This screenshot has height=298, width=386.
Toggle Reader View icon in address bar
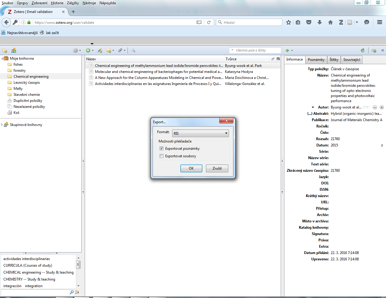[199, 22]
